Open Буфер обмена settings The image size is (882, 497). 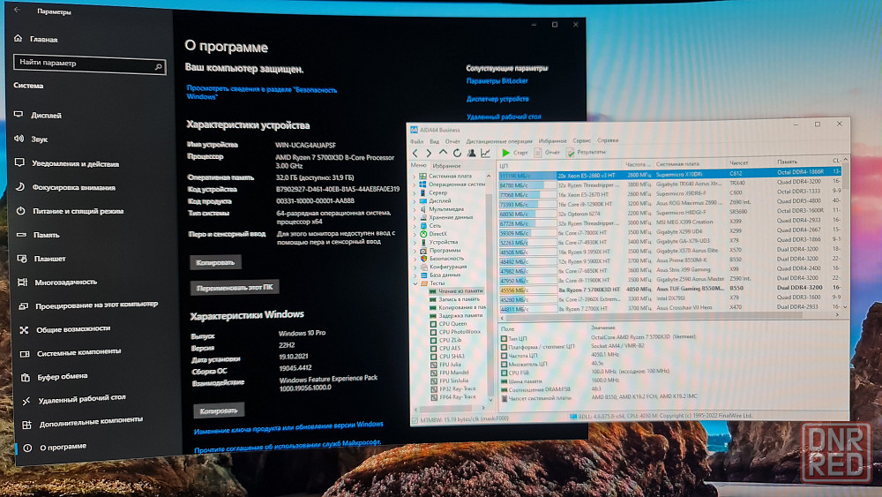pyautogui.click(x=55, y=377)
